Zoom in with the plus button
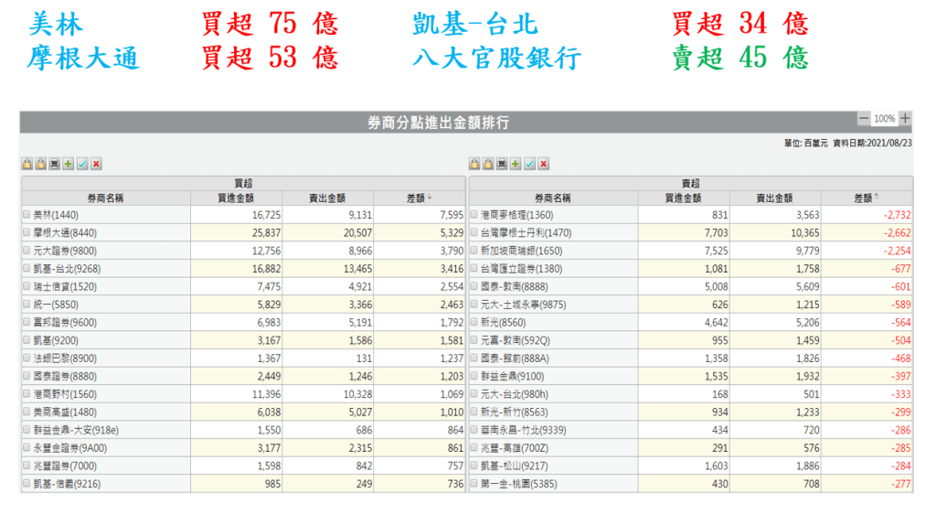 pyautogui.click(x=905, y=119)
